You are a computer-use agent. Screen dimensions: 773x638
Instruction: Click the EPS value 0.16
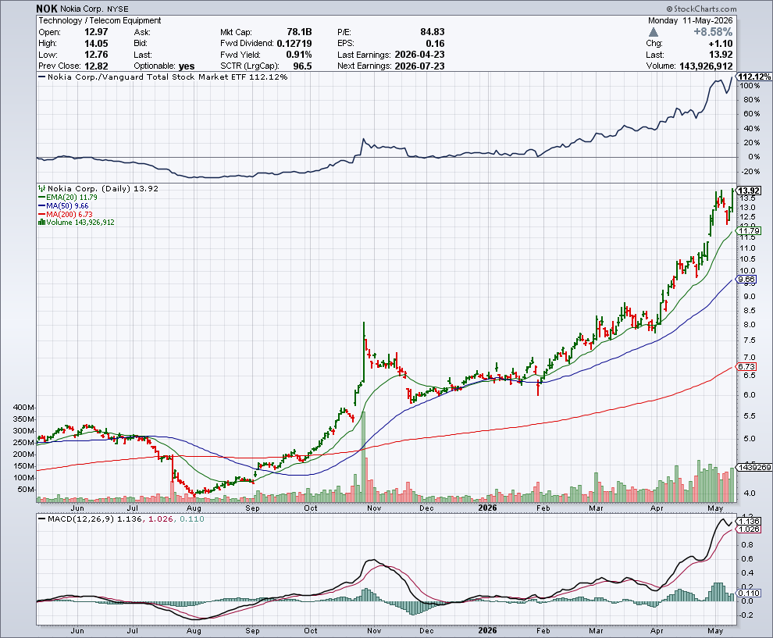click(436, 44)
